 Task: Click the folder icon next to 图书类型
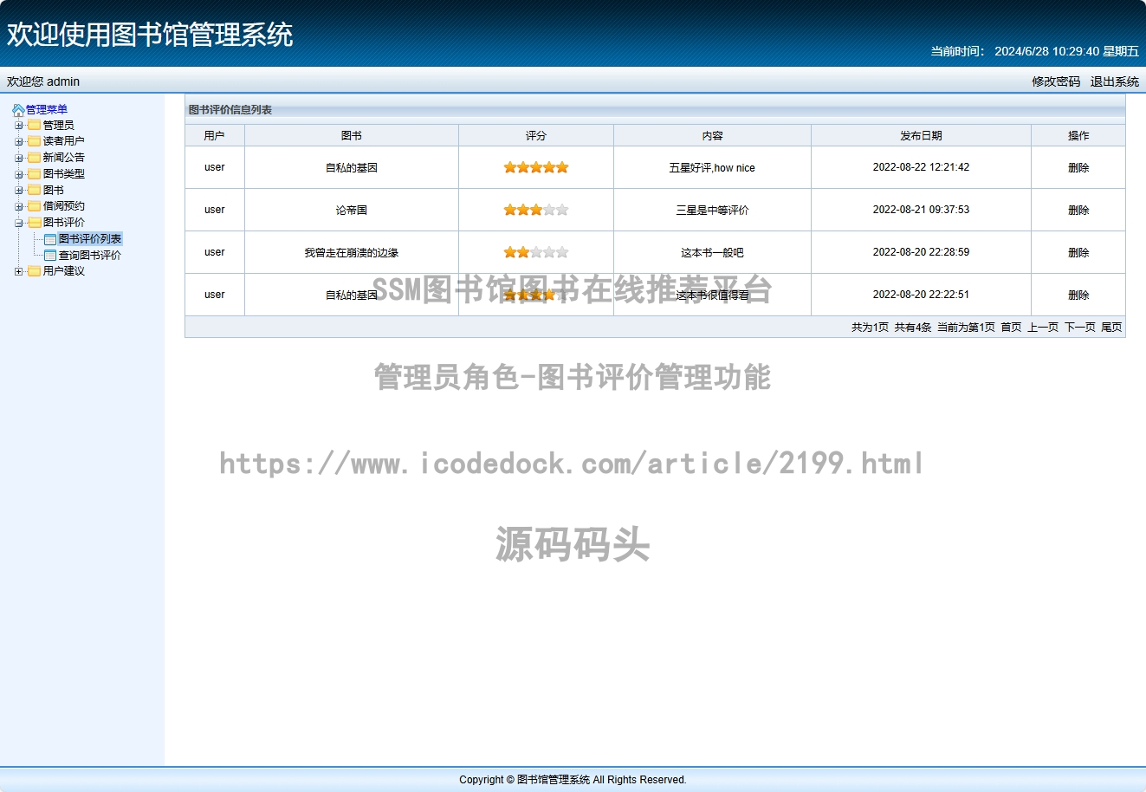point(35,174)
